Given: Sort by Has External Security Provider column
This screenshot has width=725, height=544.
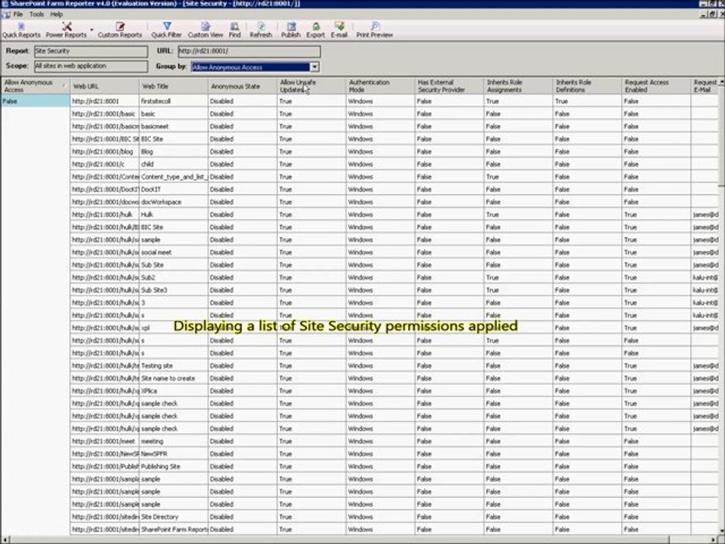Looking at the screenshot, I should coord(449,86).
